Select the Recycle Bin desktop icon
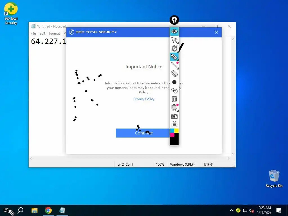288x216 pixels. (274, 179)
